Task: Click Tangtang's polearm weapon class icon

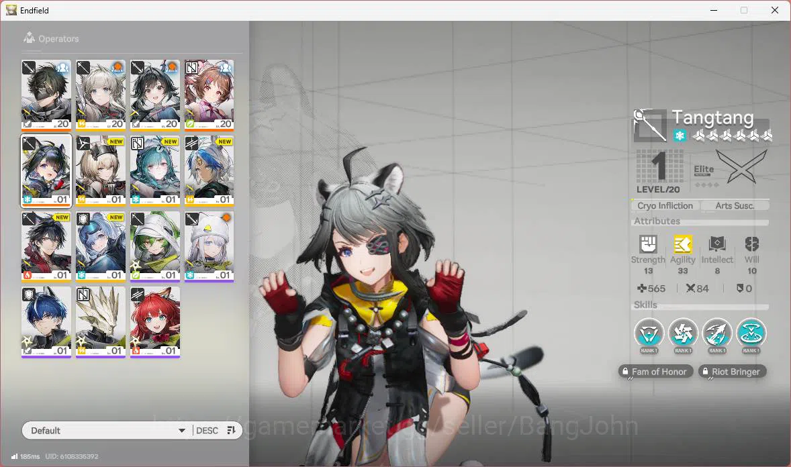Action: coord(650,125)
